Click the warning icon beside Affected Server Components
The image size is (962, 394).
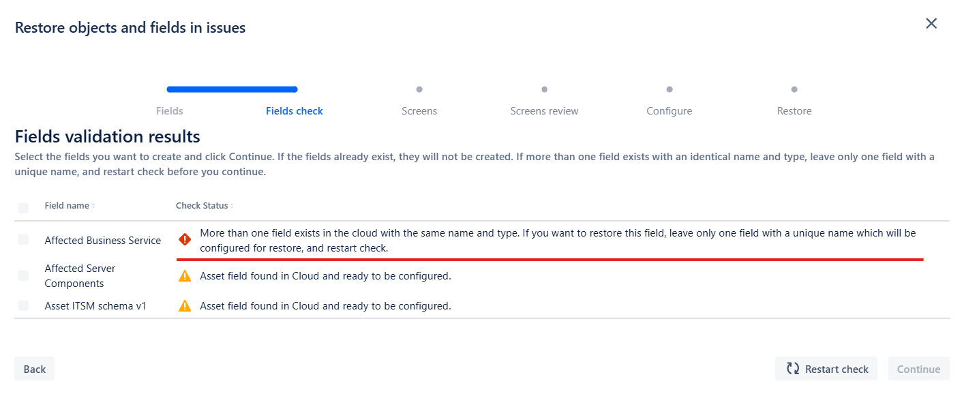[x=185, y=276]
